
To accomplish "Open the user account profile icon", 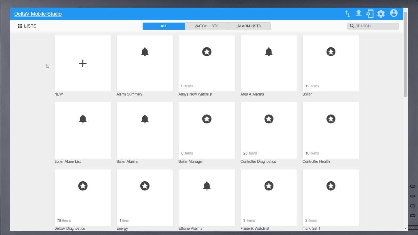I will 394,13.
